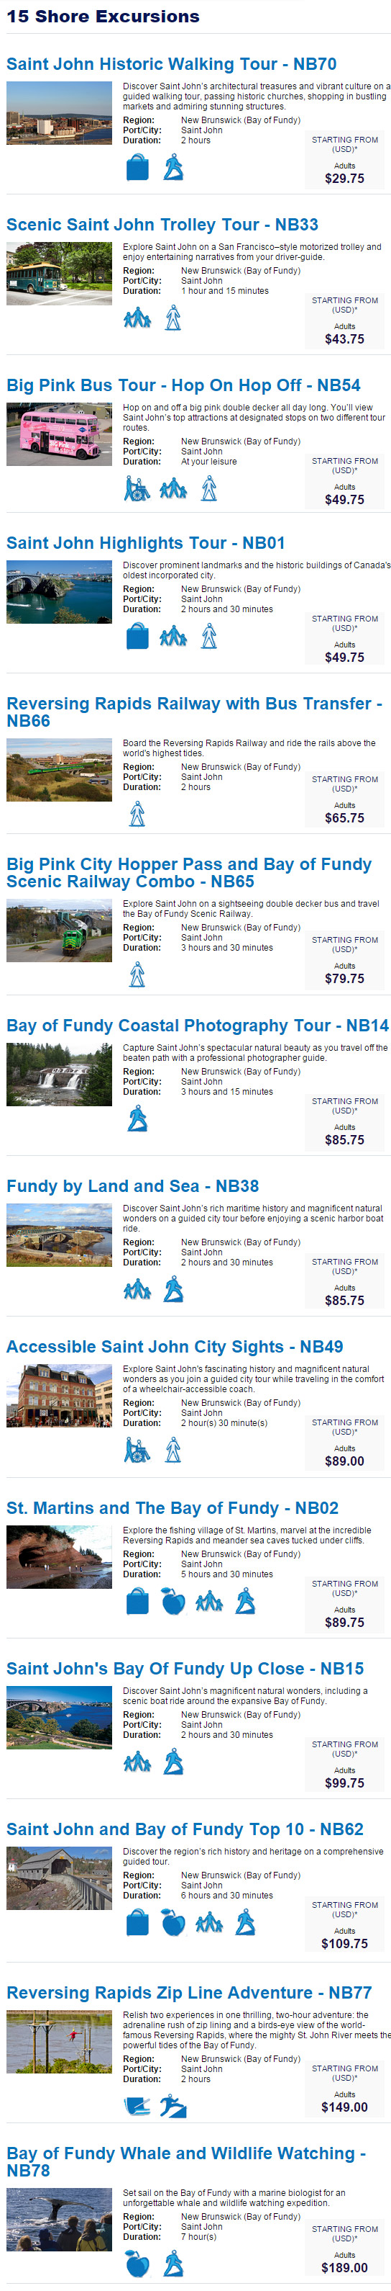Open Reversing Rapids Zip Line Adventure - NB77 link

(x=189, y=1992)
